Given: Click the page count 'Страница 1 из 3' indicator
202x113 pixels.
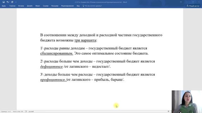Looking at the screenshot, I should pyautogui.click(x=6, y=111).
